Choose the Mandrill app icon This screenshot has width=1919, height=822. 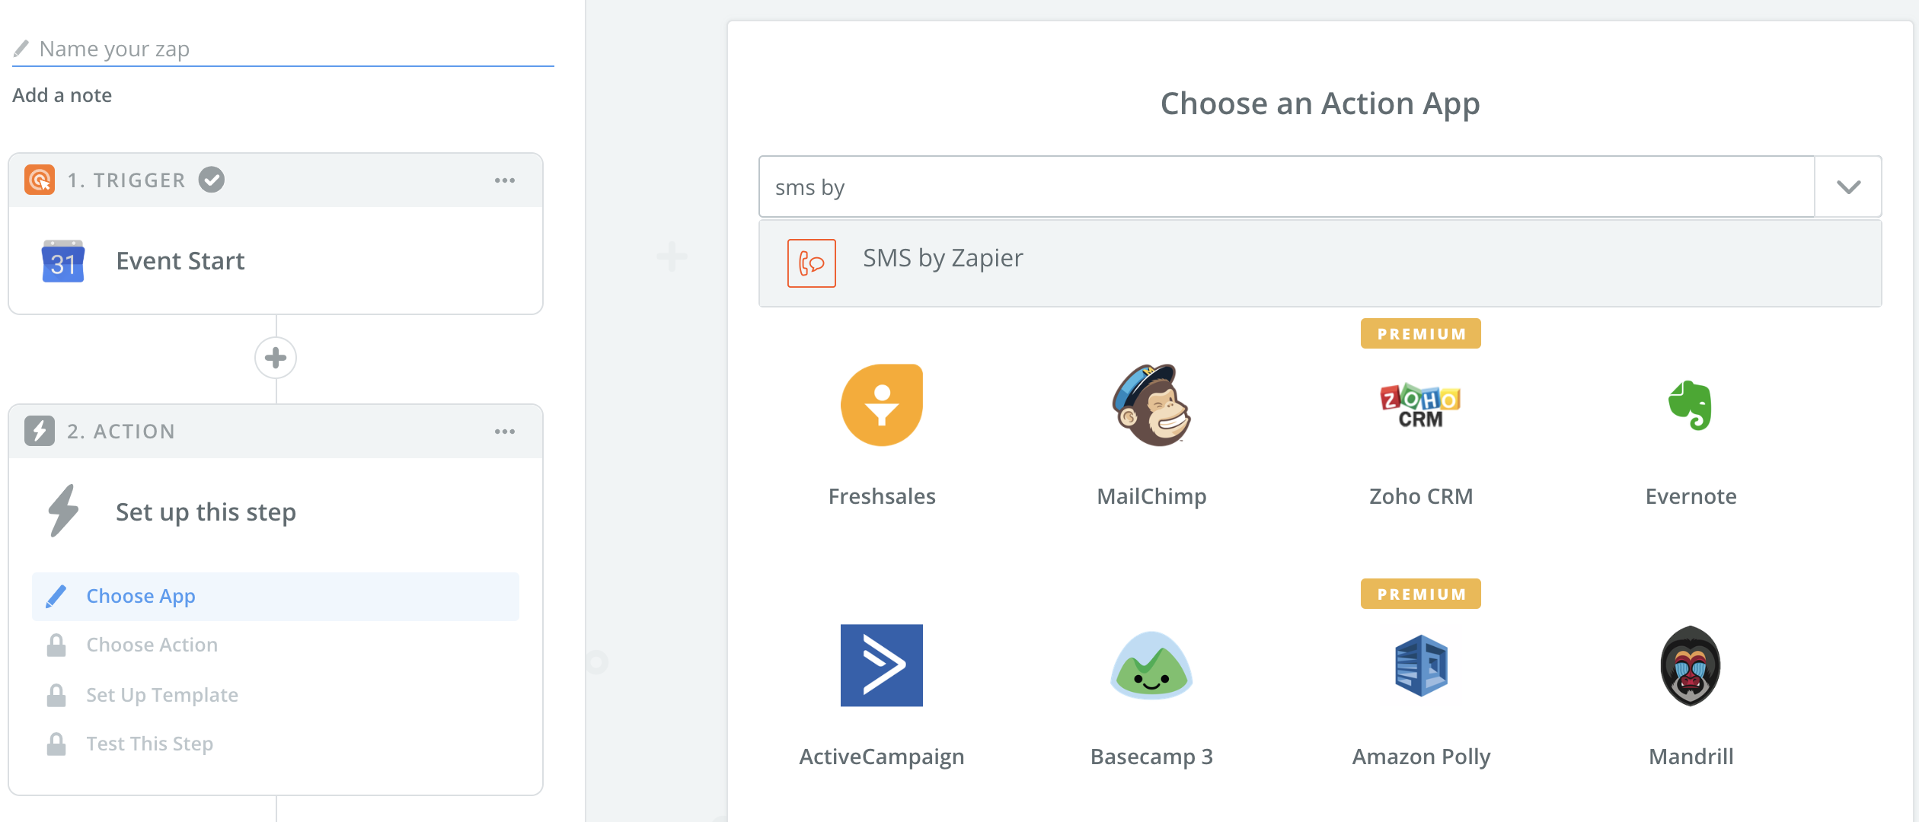click(x=1690, y=665)
